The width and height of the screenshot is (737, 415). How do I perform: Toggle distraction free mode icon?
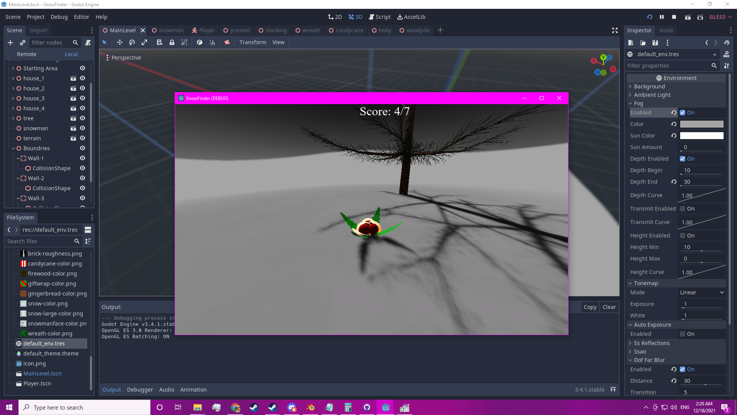615,30
